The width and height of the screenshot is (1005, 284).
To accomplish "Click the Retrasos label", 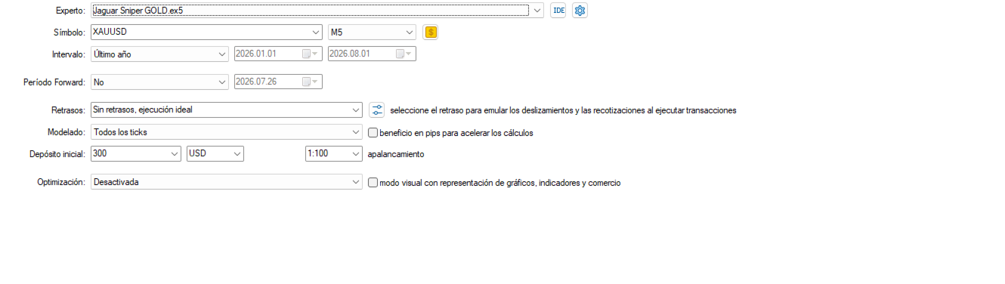I will [x=68, y=110].
